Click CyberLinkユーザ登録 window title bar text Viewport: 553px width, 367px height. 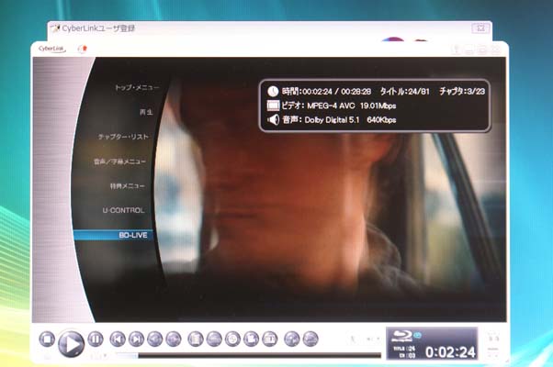98,28
